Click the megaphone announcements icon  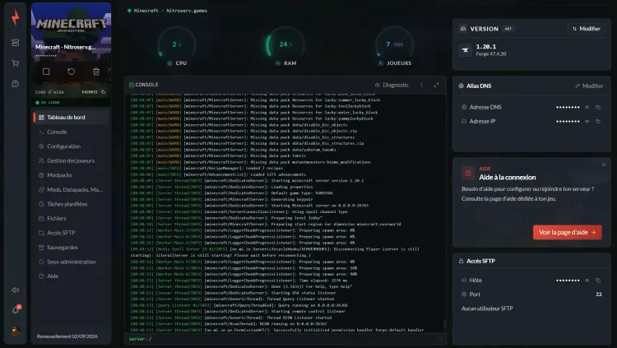(x=16, y=290)
